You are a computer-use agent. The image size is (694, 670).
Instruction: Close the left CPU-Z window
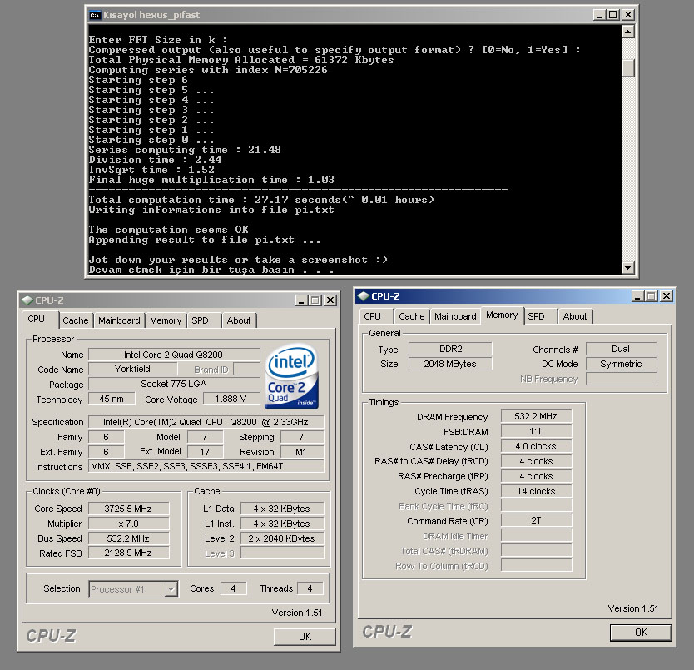pos(330,300)
